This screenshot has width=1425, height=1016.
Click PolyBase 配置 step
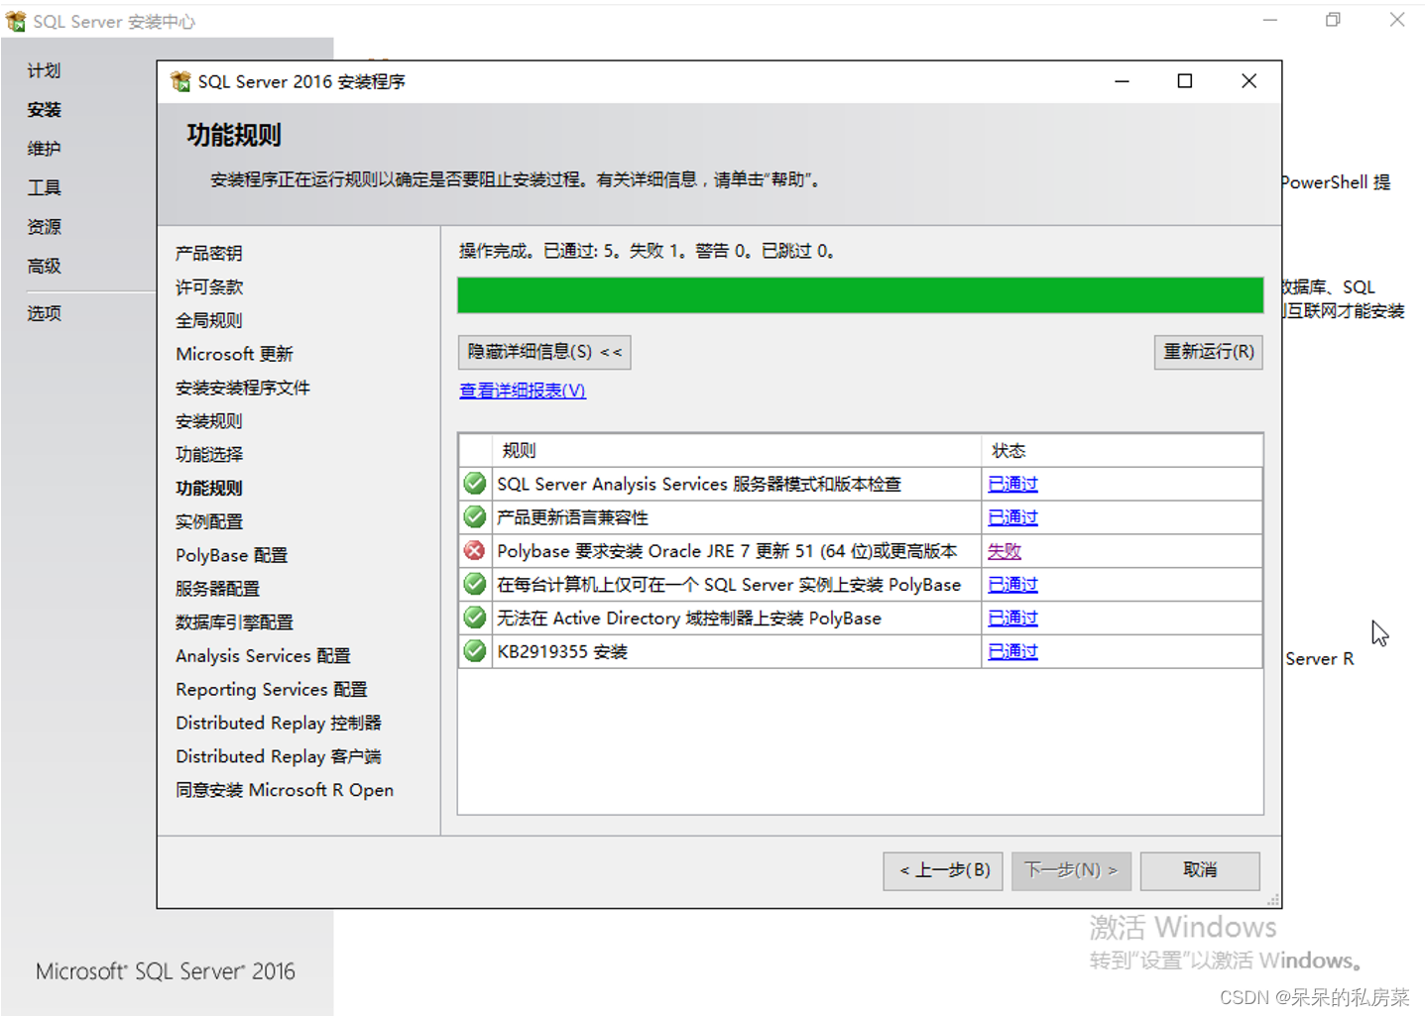click(231, 555)
